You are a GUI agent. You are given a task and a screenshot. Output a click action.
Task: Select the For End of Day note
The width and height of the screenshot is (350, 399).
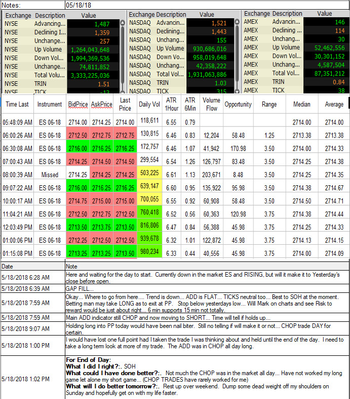(207, 378)
